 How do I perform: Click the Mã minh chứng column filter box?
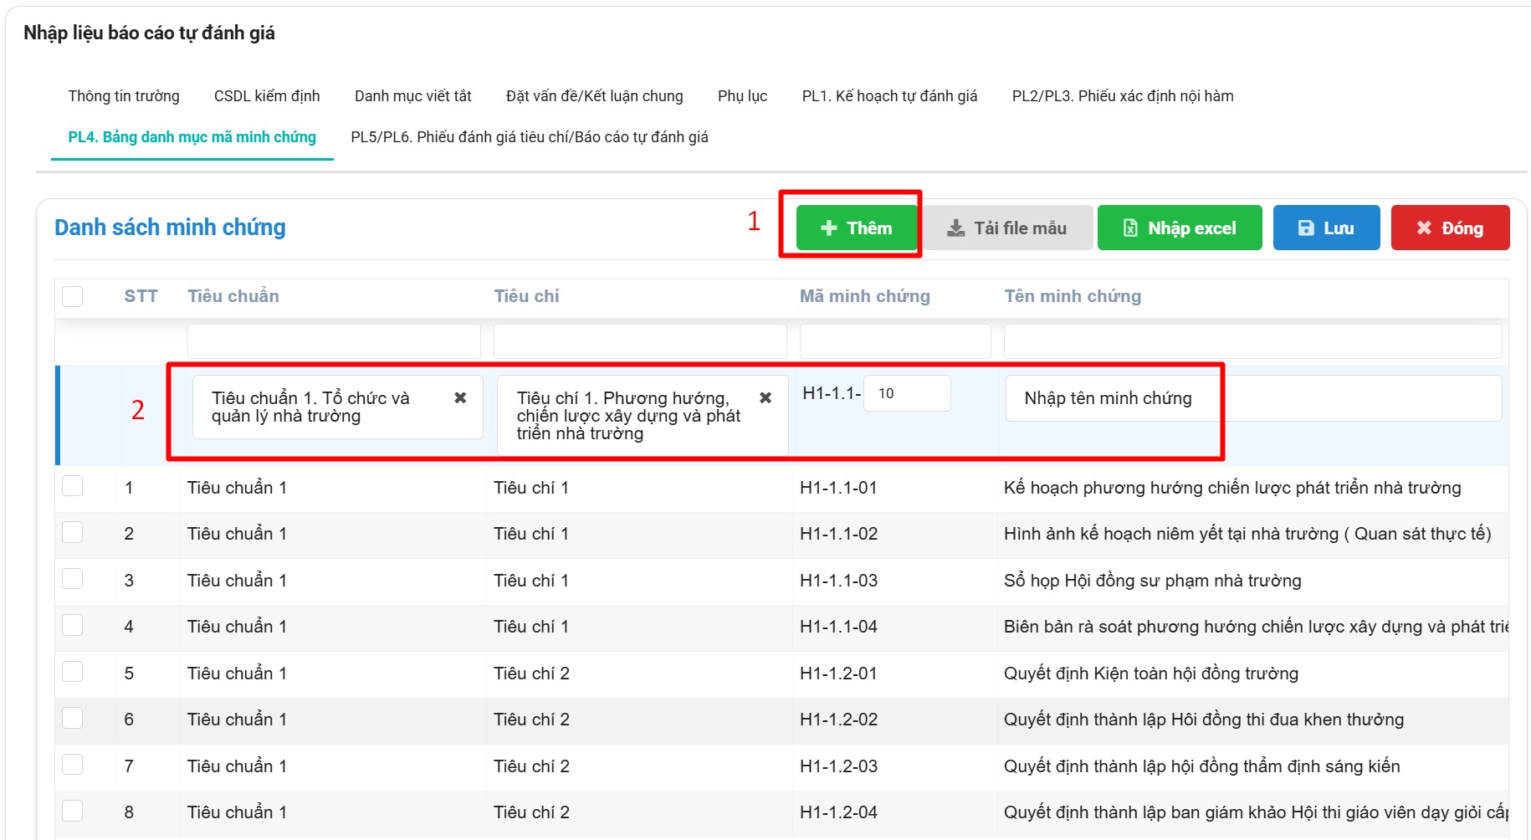tap(895, 341)
